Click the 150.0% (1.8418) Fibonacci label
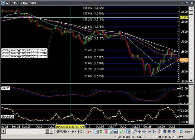 93,13
